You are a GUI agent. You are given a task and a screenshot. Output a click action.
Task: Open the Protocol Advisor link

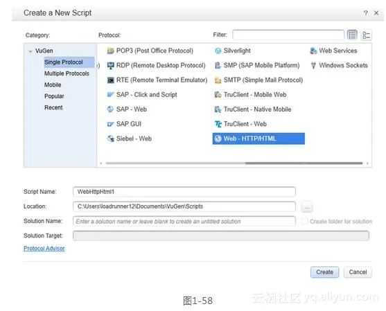pyautogui.click(x=44, y=249)
